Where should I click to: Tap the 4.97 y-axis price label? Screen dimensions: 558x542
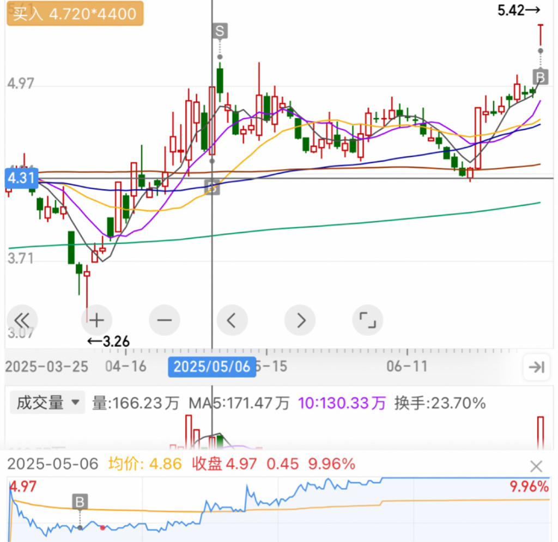[21, 83]
